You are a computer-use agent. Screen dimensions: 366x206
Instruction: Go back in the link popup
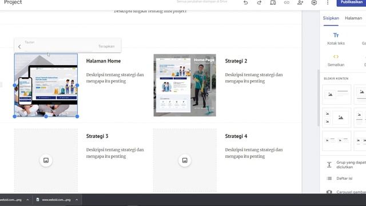(19, 47)
